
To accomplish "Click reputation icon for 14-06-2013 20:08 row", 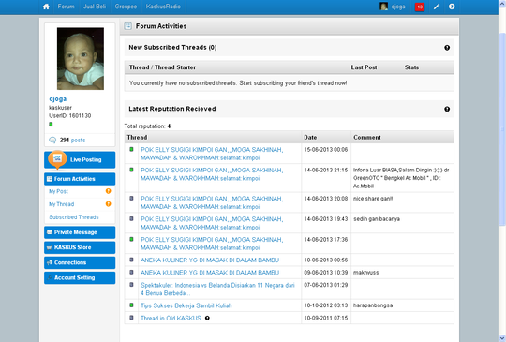I will click(x=131, y=198).
